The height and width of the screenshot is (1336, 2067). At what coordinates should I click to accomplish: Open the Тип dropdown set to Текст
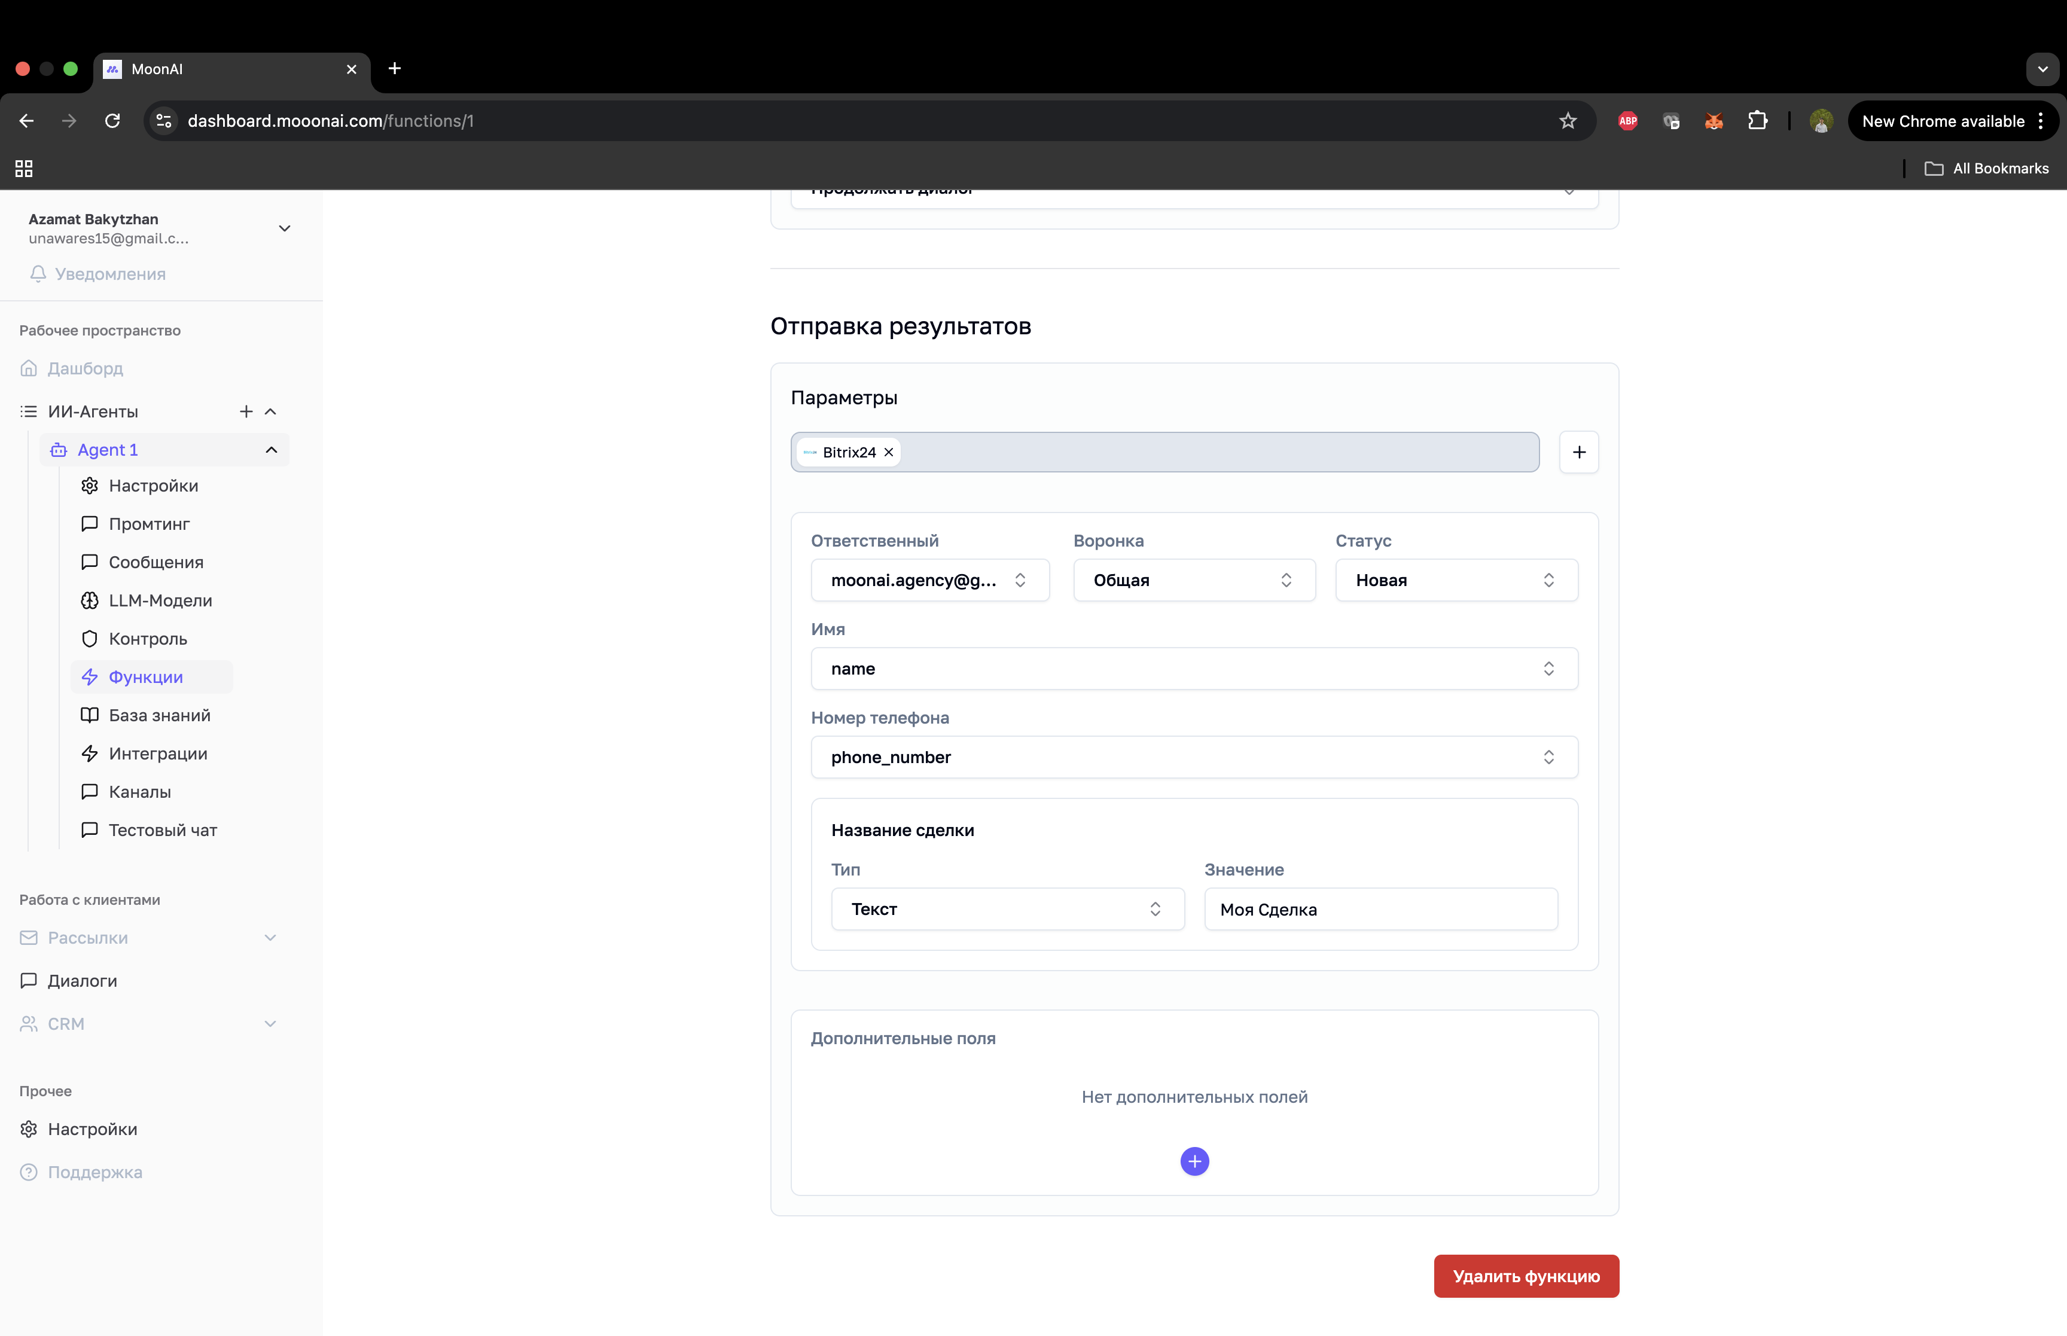tap(1007, 909)
